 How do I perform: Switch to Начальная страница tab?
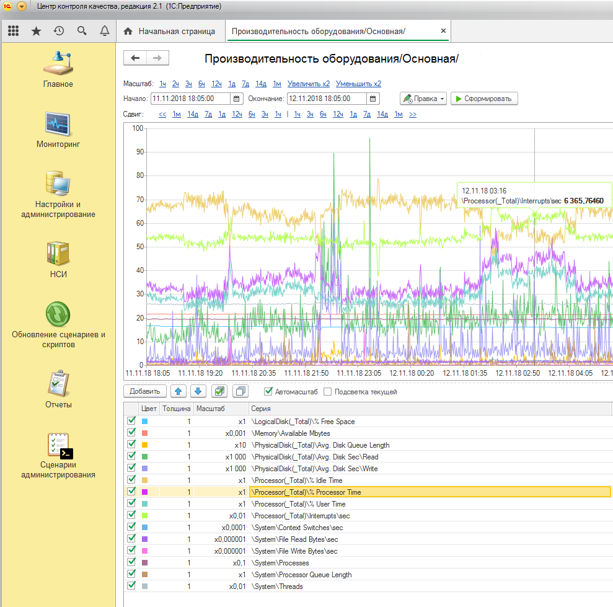click(x=170, y=31)
